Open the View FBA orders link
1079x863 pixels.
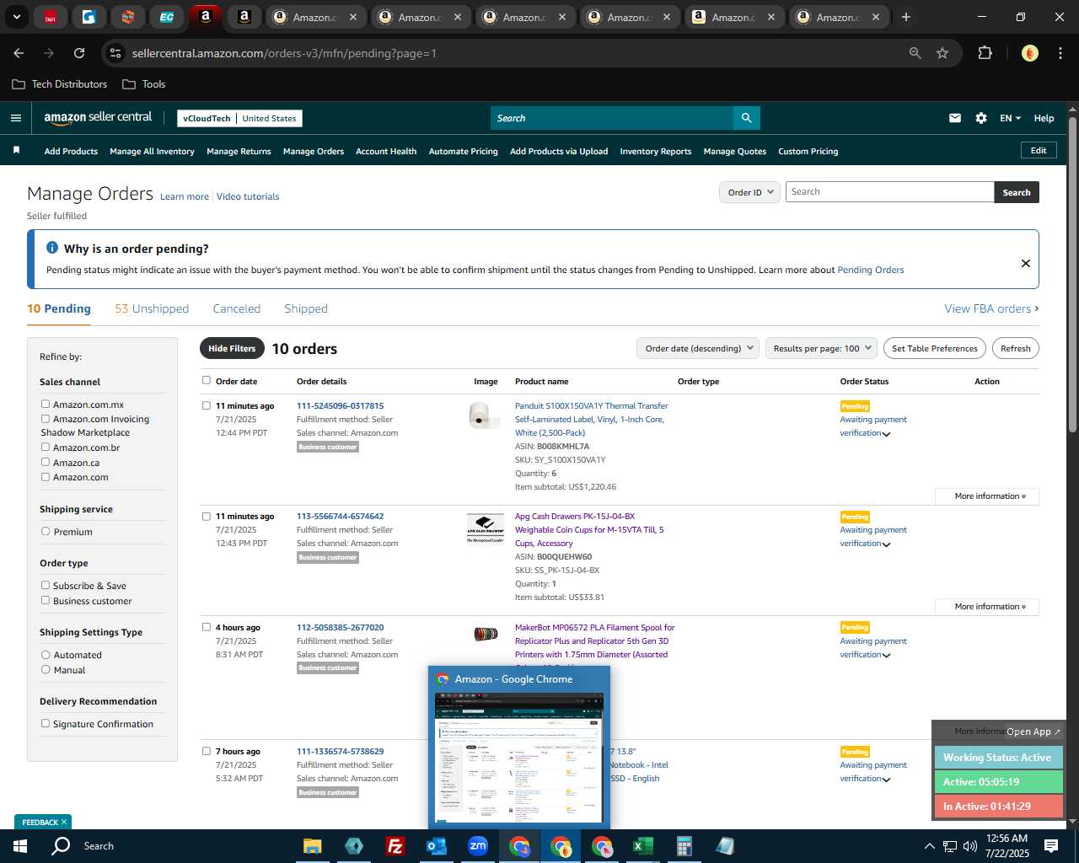[x=991, y=308]
